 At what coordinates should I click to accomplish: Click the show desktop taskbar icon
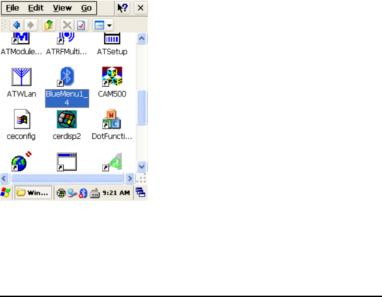click(141, 192)
